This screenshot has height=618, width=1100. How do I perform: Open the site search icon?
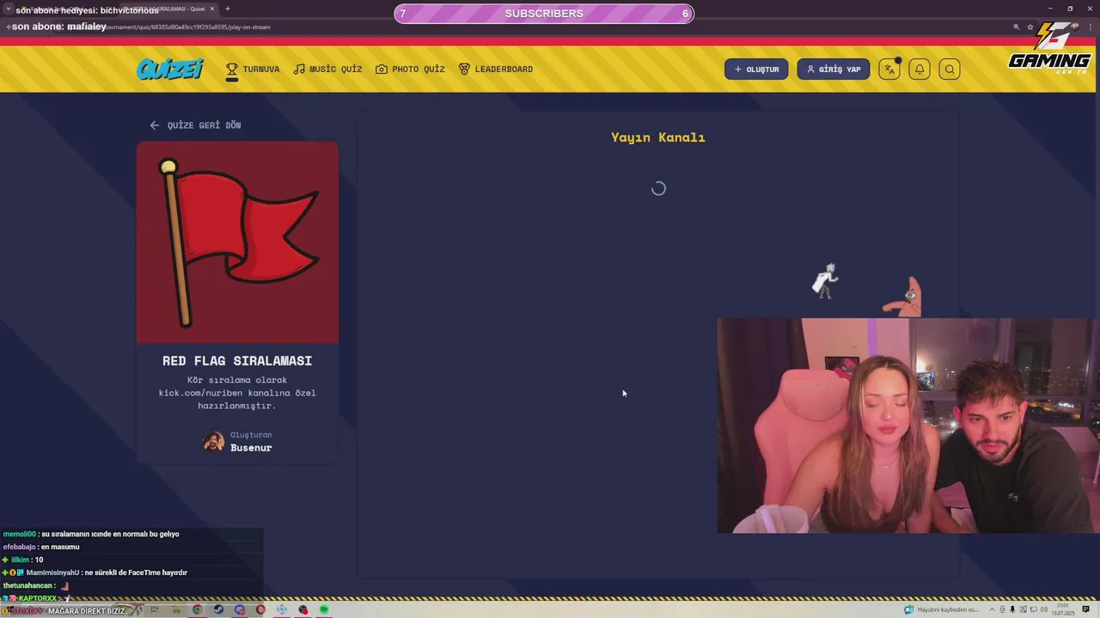coord(950,70)
